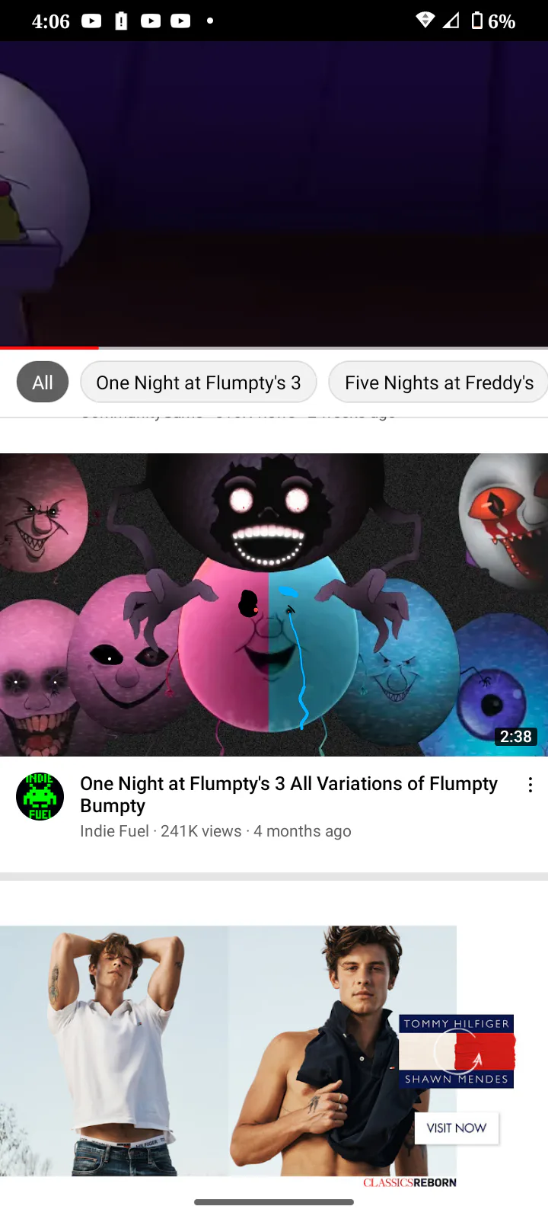Image resolution: width=548 pixels, height=1219 pixels.
Task: Tap the bottom home gesture bar
Action: click(274, 1202)
